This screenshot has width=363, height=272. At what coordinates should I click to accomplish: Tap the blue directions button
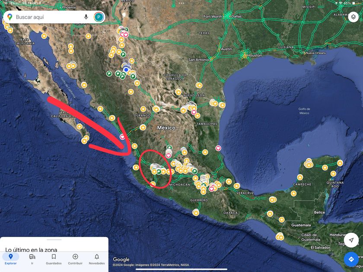pos(351,259)
